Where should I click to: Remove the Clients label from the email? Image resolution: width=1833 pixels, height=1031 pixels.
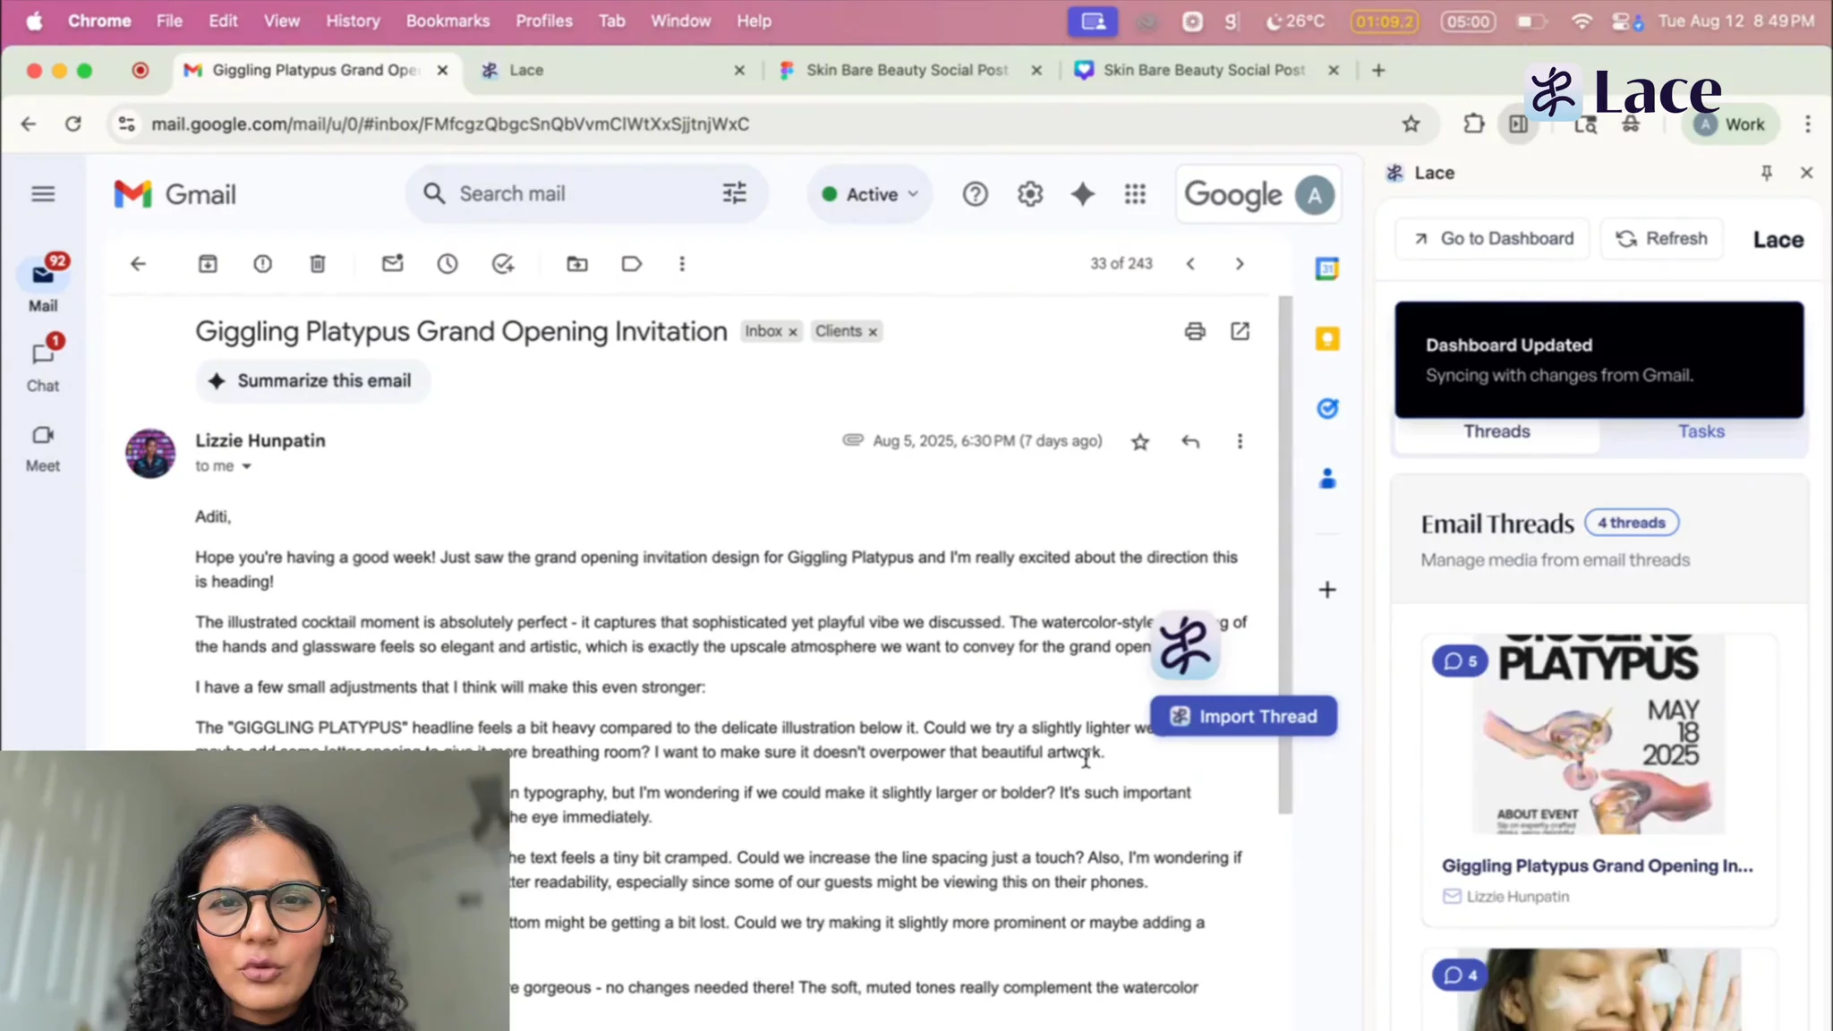pyautogui.click(x=873, y=332)
